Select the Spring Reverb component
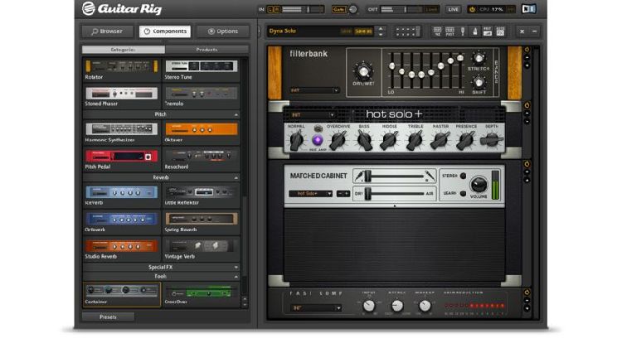Viewport: 622px width, 353px height. [202, 223]
